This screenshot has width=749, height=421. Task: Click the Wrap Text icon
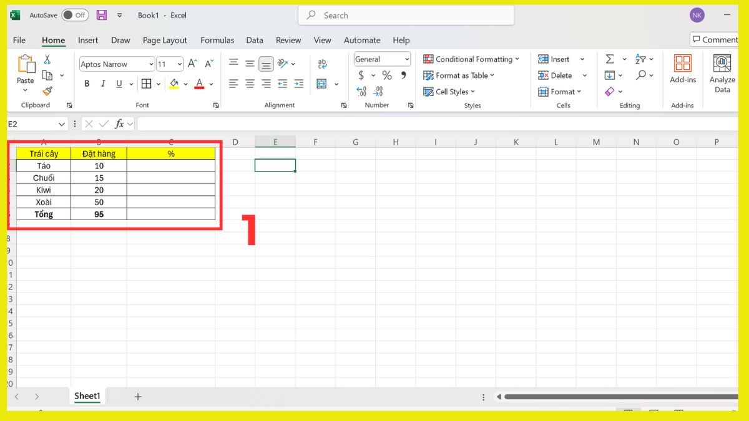322,63
